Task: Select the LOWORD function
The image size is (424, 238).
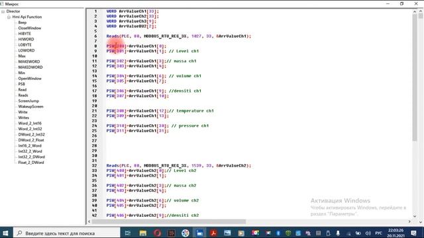Action: pos(26,50)
